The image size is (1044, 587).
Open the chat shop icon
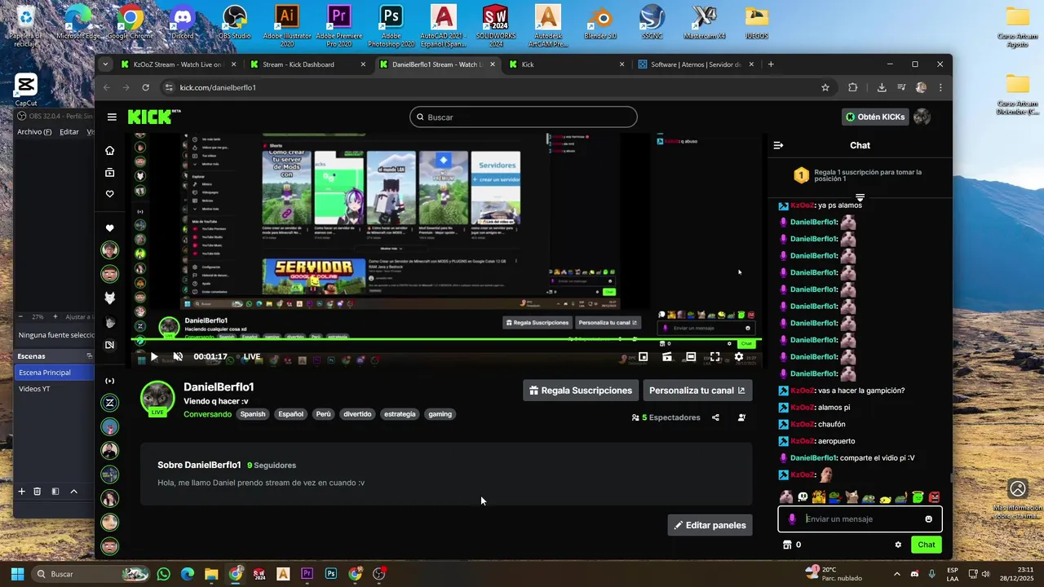point(787,545)
